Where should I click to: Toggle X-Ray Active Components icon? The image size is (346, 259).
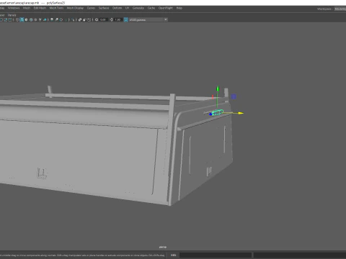point(84,19)
